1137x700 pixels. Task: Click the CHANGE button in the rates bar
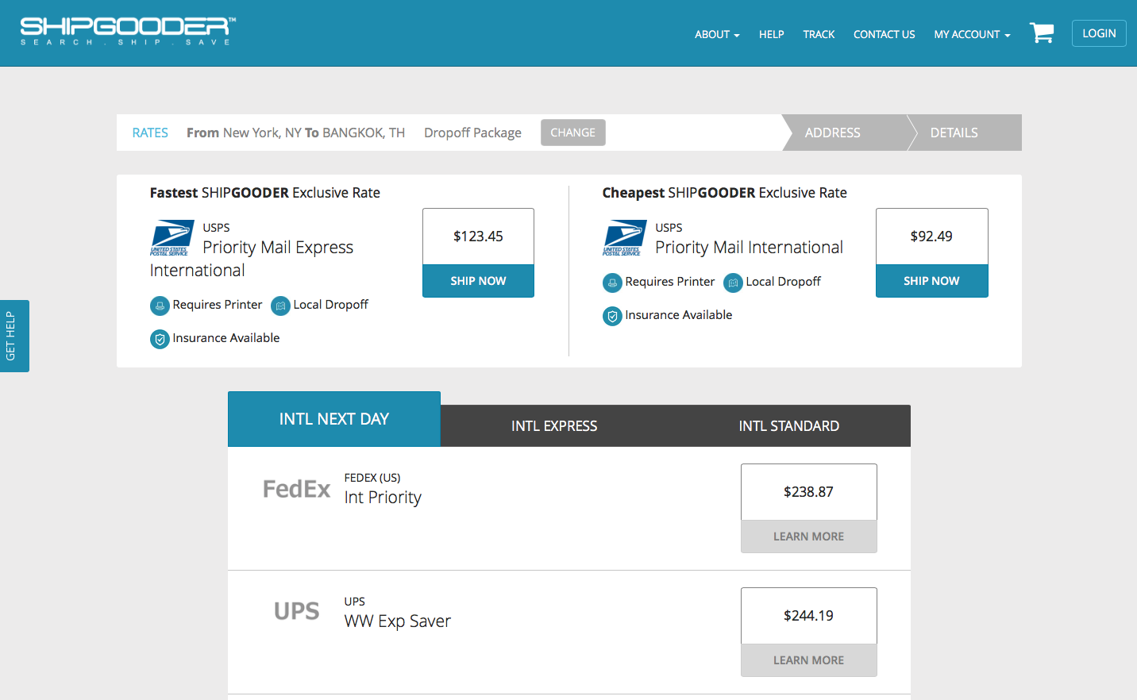[x=572, y=132]
